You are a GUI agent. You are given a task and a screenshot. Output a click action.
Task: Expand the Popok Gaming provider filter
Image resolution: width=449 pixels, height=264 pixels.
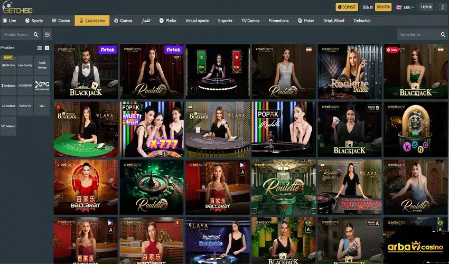(x=42, y=65)
